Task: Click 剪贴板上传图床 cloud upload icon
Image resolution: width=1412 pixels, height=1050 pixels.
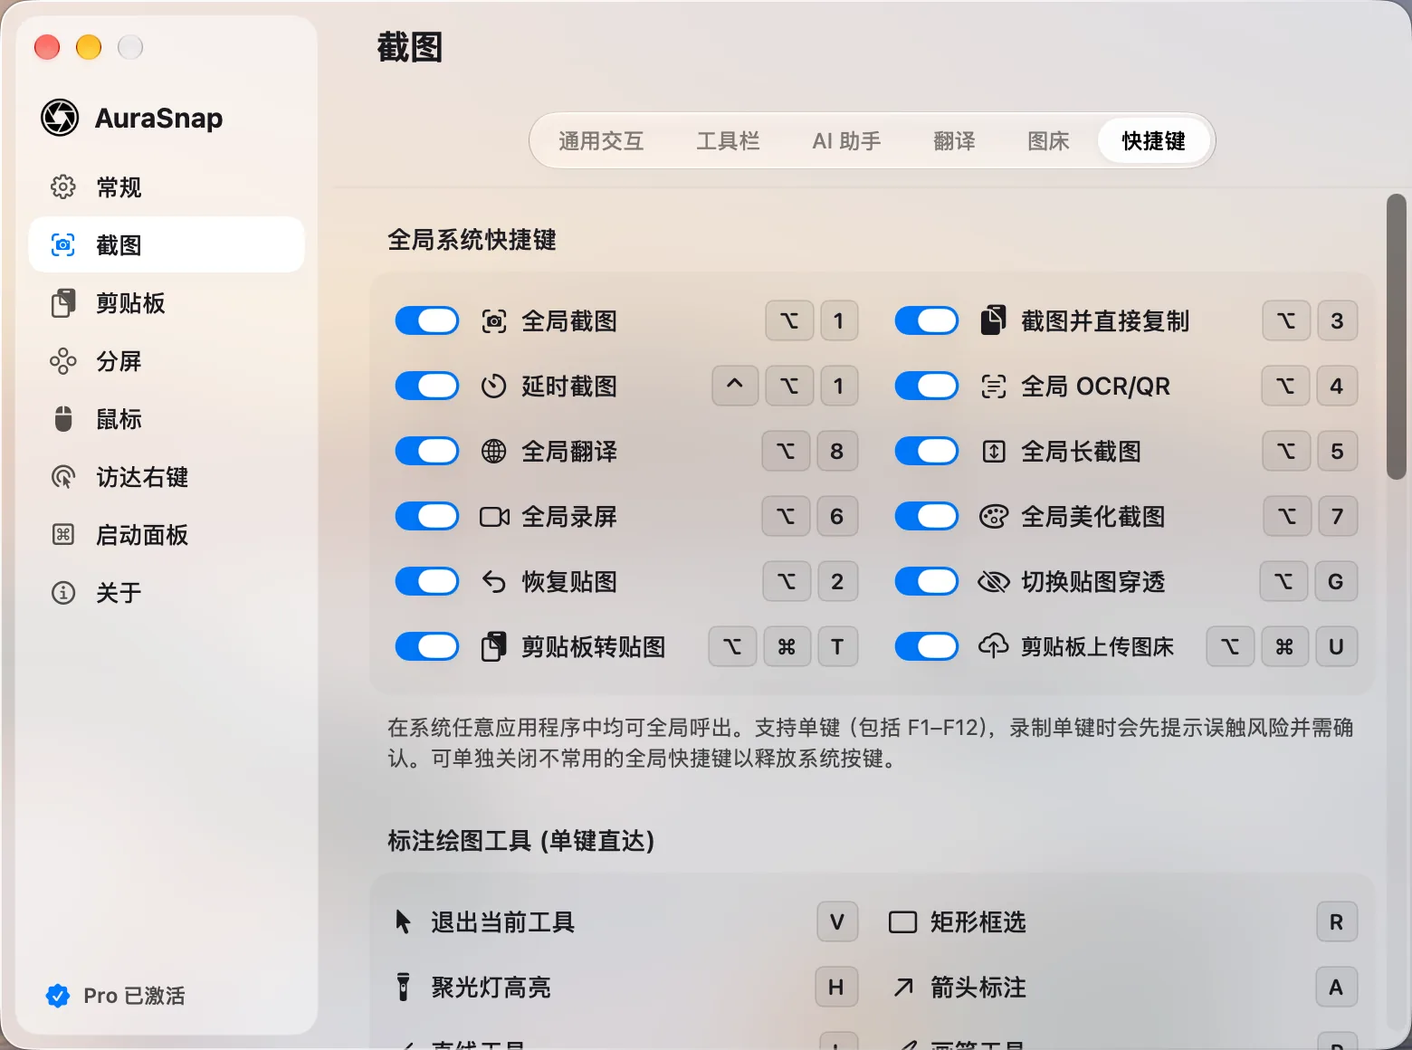Action: pyautogui.click(x=994, y=646)
